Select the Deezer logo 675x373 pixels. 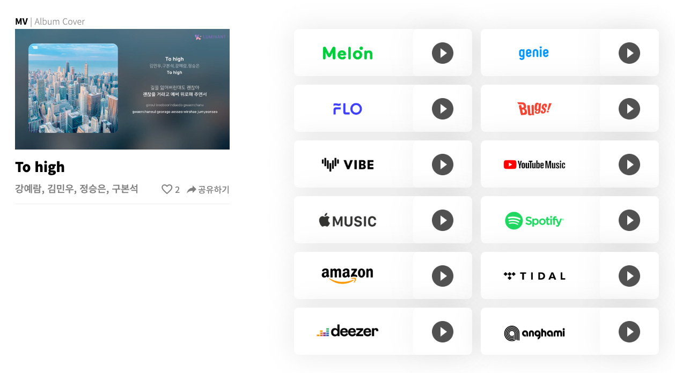coord(347,332)
